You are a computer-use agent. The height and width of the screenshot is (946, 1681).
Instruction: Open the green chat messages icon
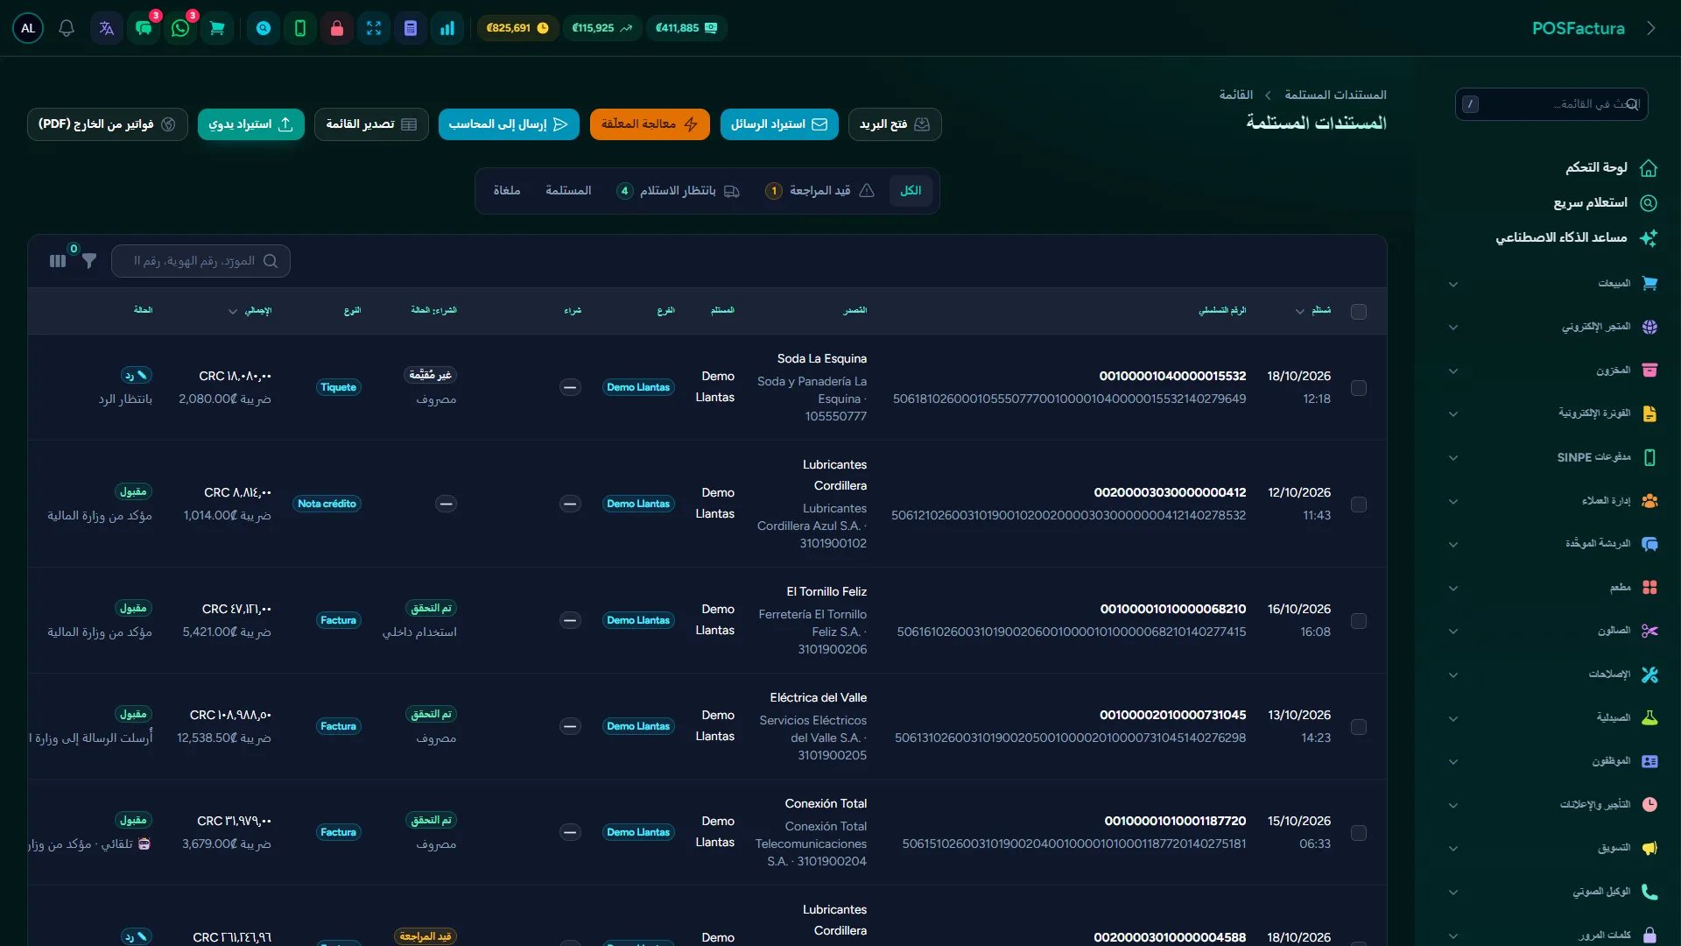pyautogui.click(x=144, y=28)
